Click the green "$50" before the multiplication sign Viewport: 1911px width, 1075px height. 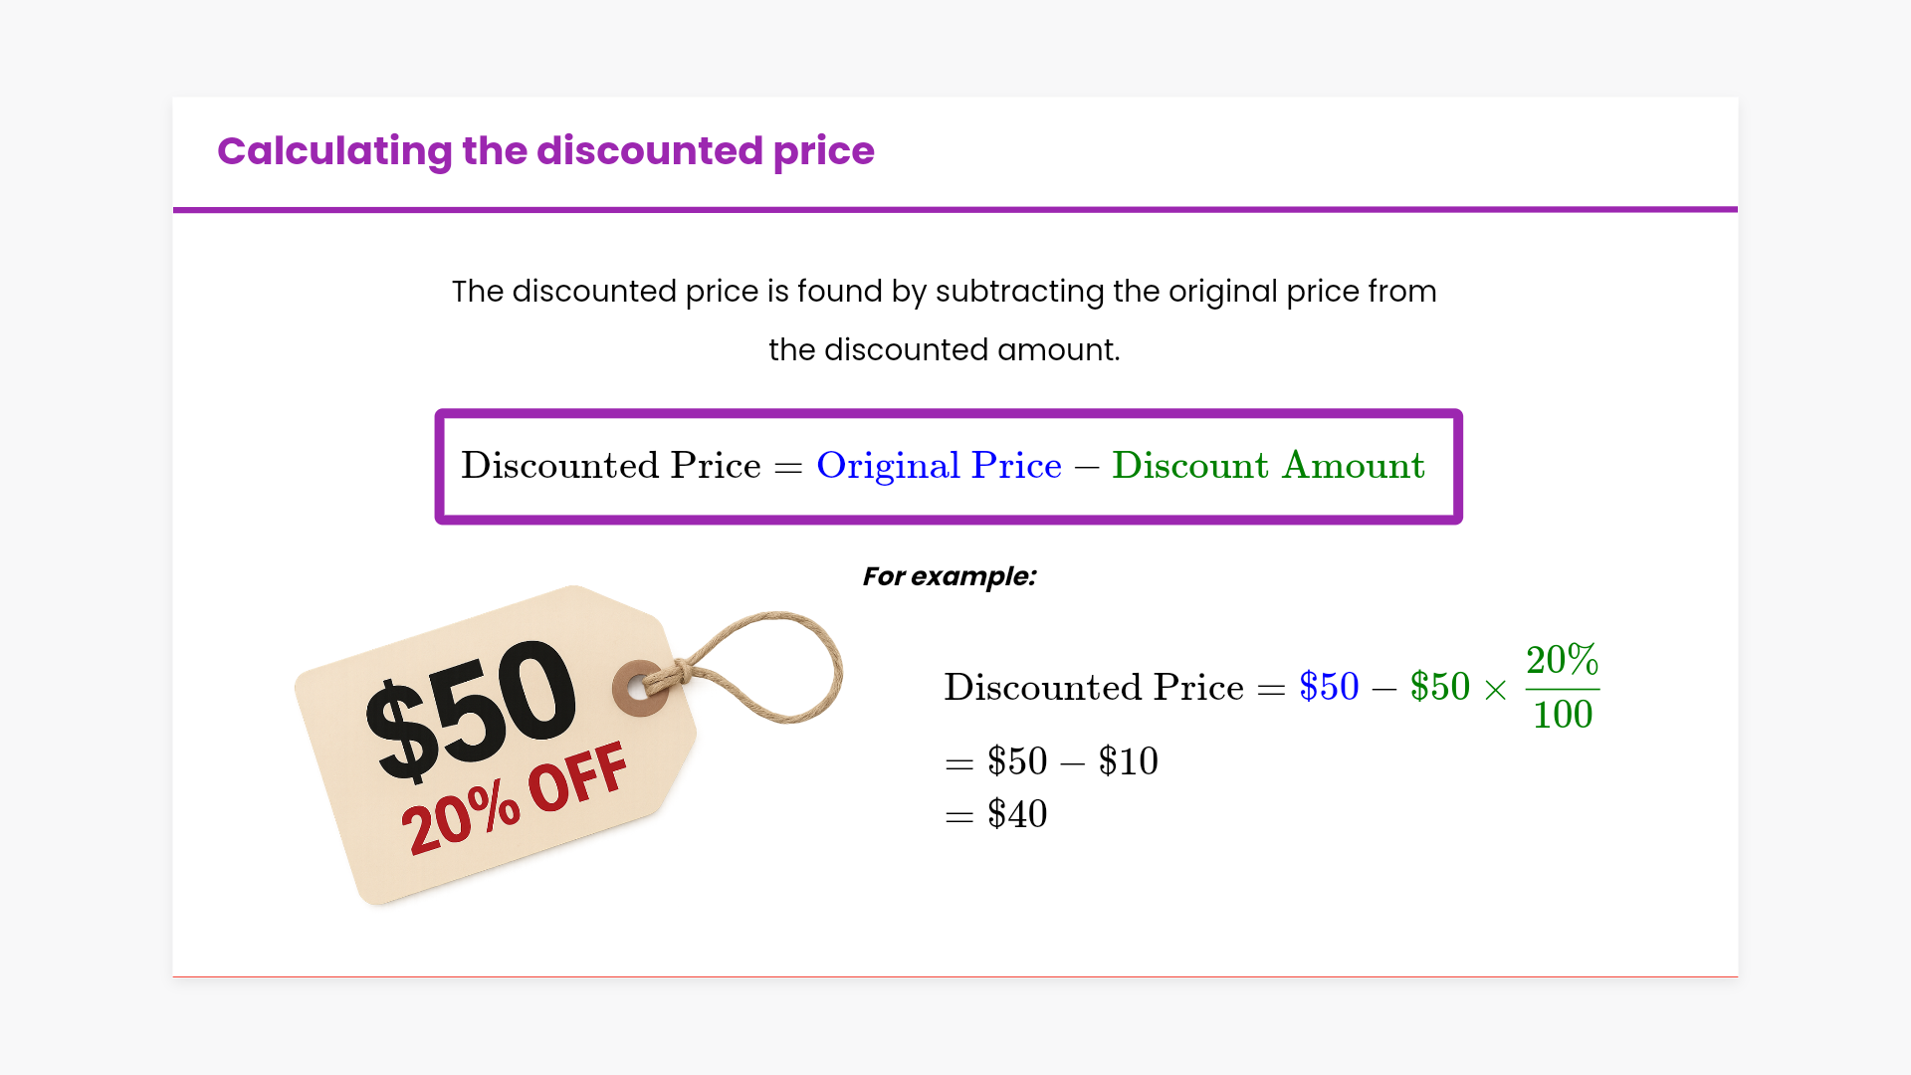tap(1439, 687)
